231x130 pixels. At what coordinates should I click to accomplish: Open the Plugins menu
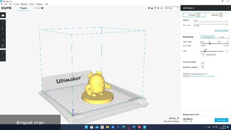(x=32, y=4)
